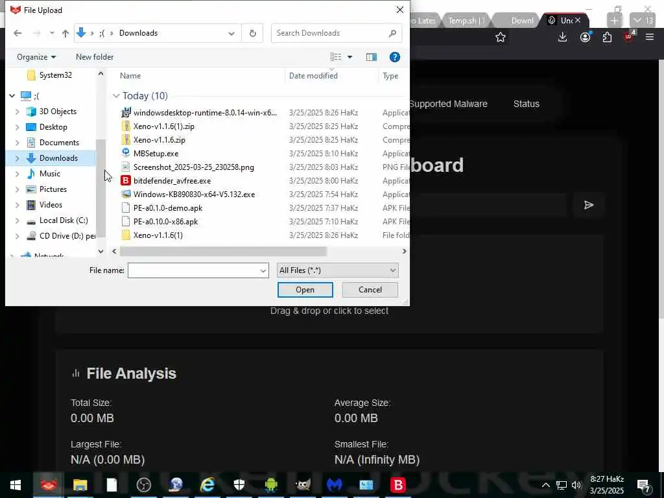Open the file dialog Help icon

tap(394, 57)
